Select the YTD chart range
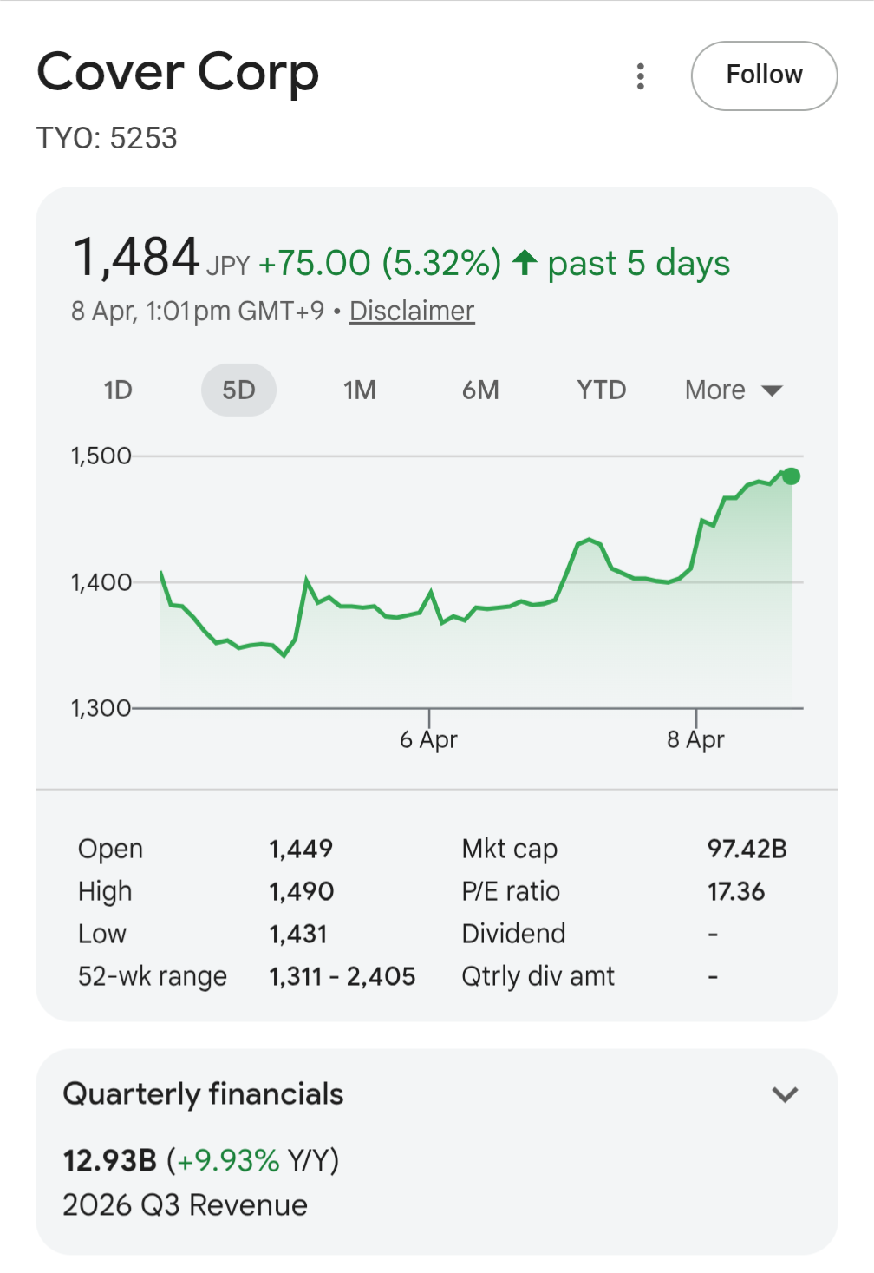 pos(602,390)
